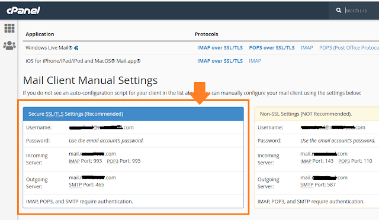Click Secure SSL/TLS Settings panel header
The width and height of the screenshot is (379, 220).
(133, 114)
